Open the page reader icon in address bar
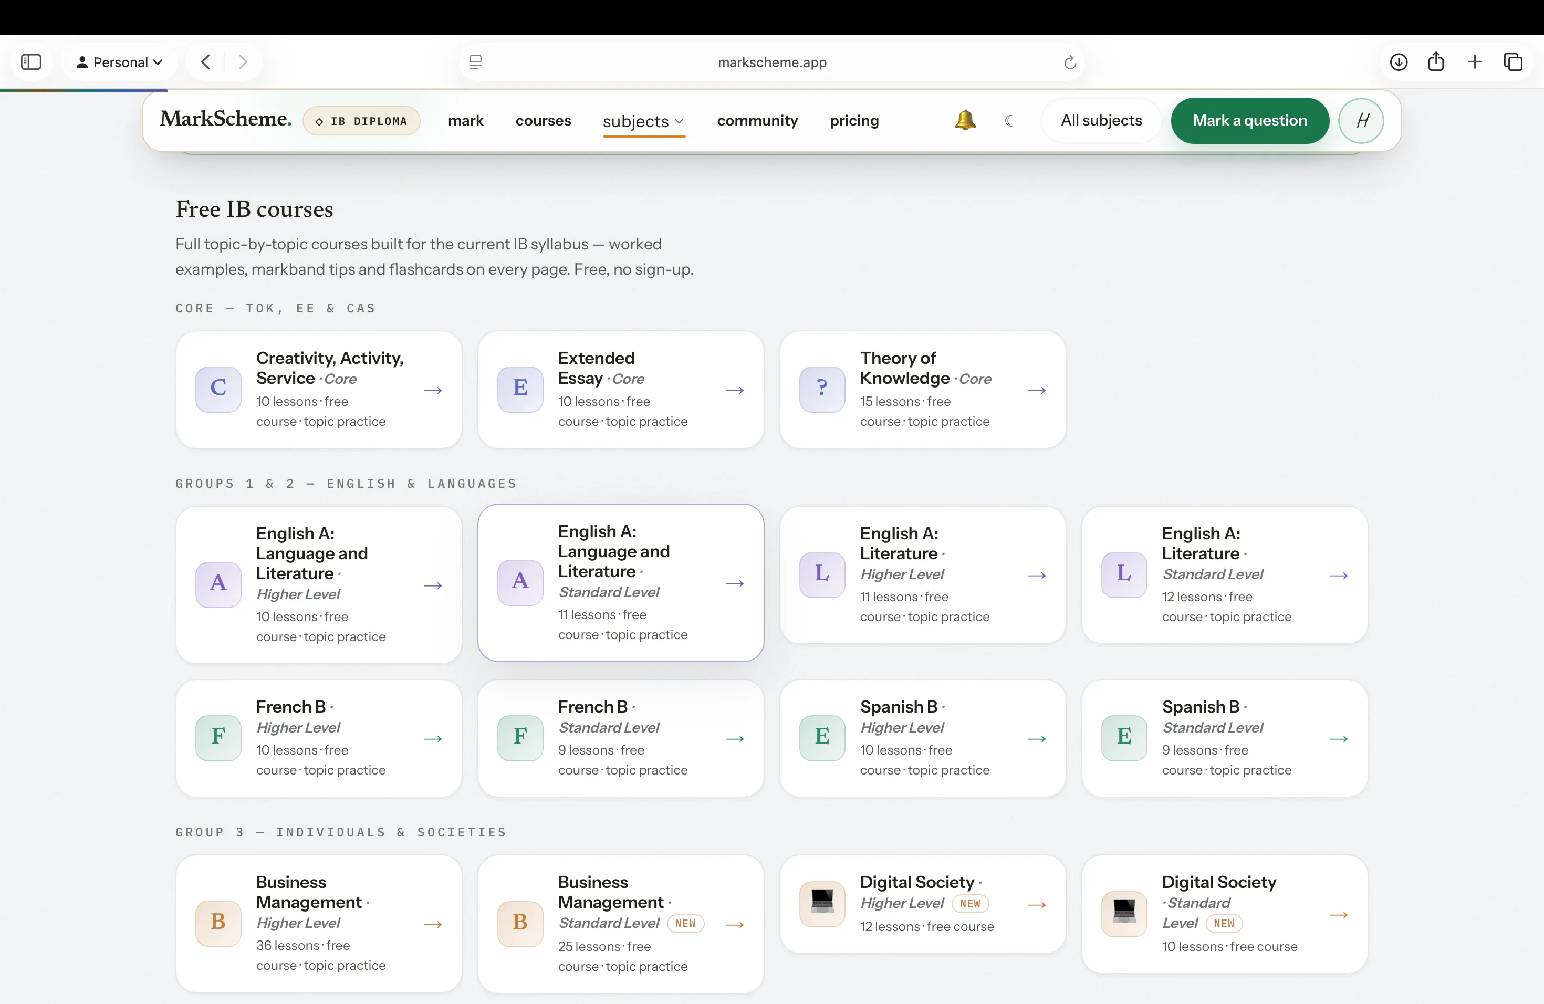 475,62
